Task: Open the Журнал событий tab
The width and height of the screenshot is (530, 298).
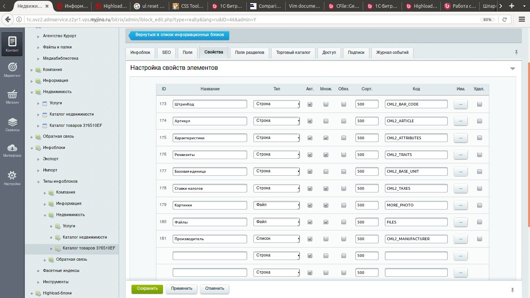Action: [392, 53]
